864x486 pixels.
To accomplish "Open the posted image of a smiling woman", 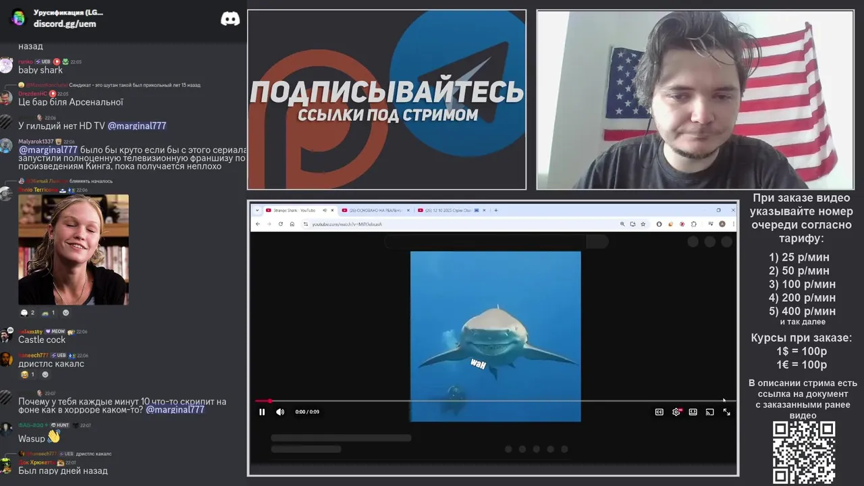I will click(74, 250).
